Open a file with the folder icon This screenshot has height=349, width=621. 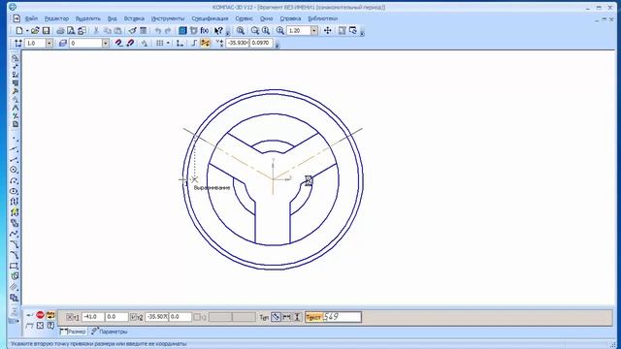(35, 30)
